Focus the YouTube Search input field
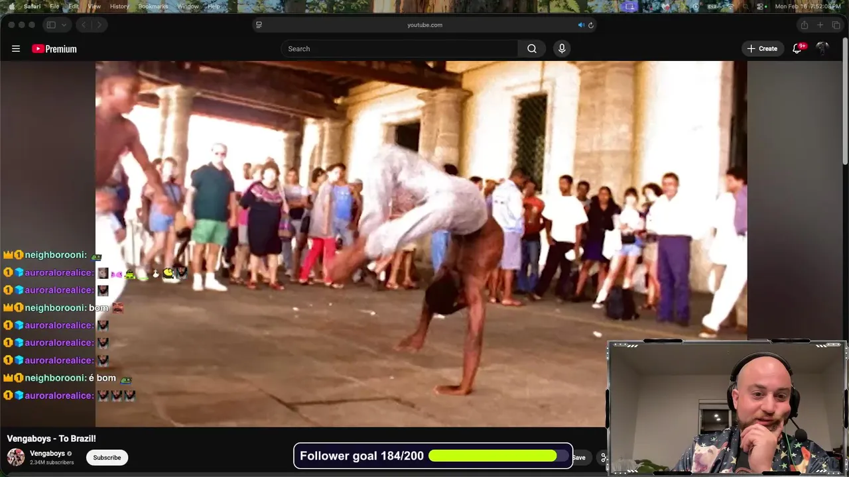 point(400,48)
